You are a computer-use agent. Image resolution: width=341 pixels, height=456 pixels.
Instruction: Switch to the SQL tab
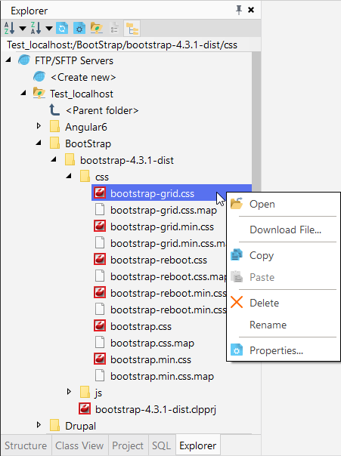(162, 445)
